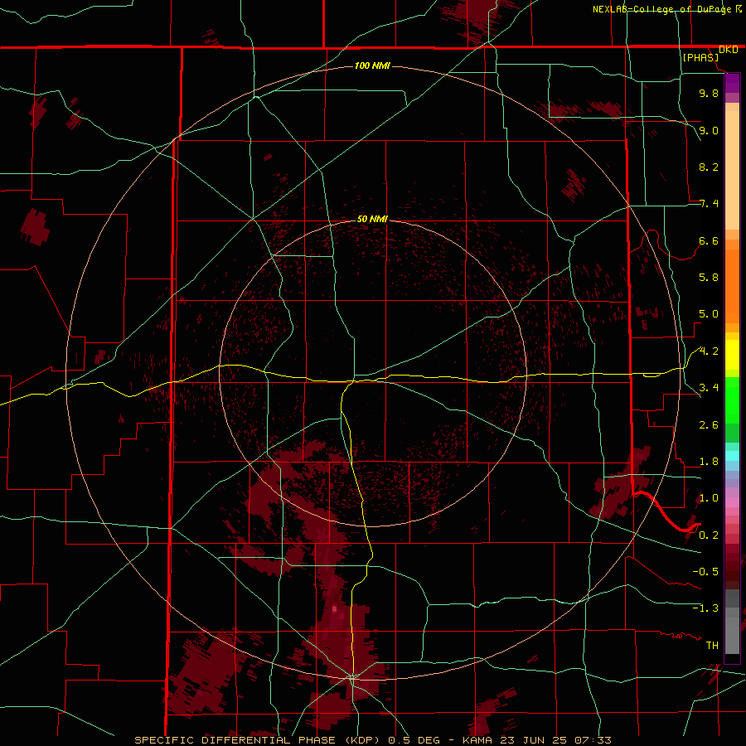Click the -1.3 scale value label
Screen dimensions: 746x746
(705, 608)
